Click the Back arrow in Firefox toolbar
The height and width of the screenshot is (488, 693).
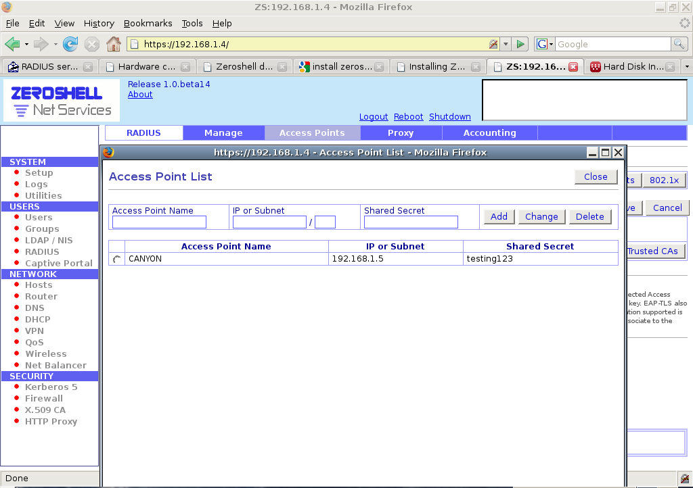point(12,44)
